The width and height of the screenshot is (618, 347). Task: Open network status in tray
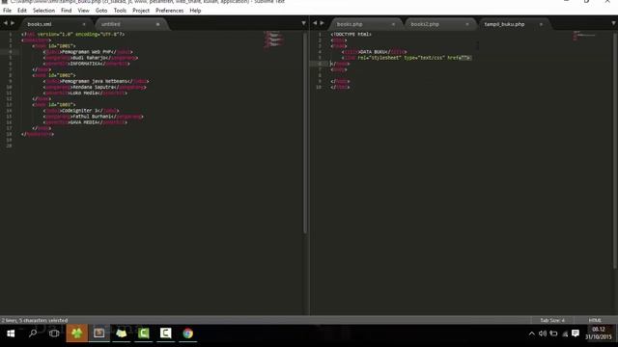tap(565, 334)
